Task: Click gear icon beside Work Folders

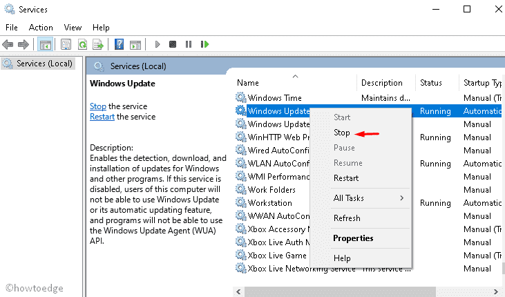Action: tap(240, 189)
